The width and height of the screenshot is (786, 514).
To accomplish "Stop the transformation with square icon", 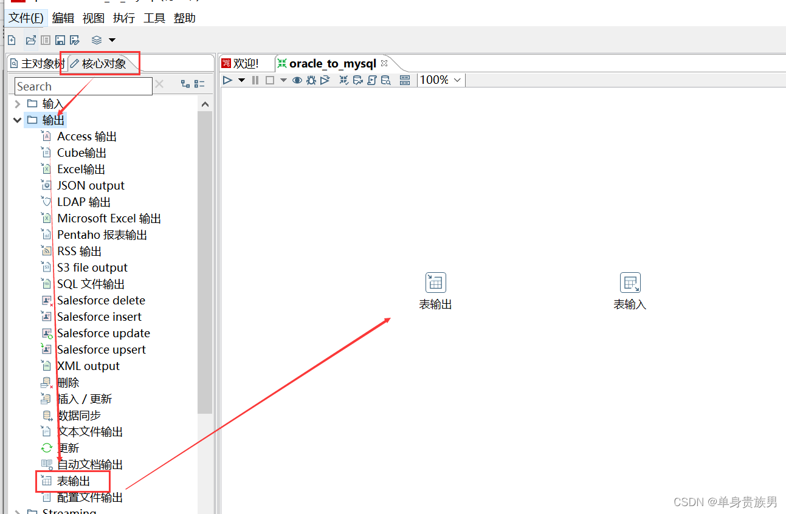I will click(x=270, y=80).
